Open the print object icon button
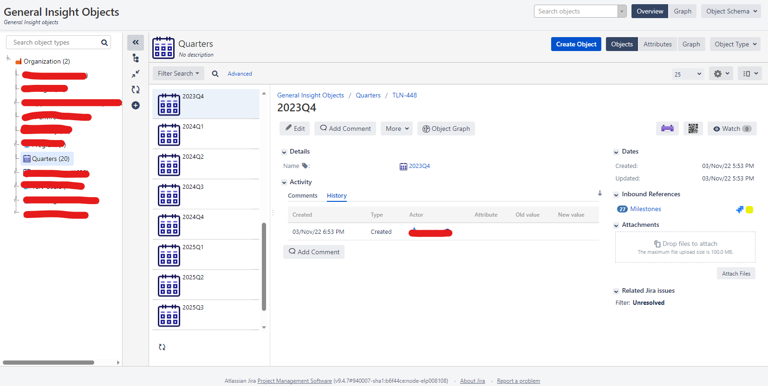The width and height of the screenshot is (768, 386). coord(667,129)
